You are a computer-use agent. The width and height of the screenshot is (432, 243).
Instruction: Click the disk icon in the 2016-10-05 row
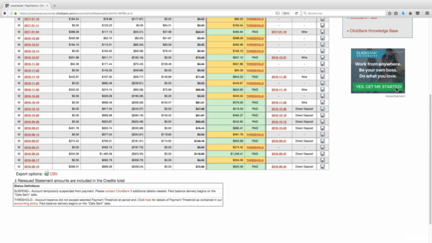(323, 115)
